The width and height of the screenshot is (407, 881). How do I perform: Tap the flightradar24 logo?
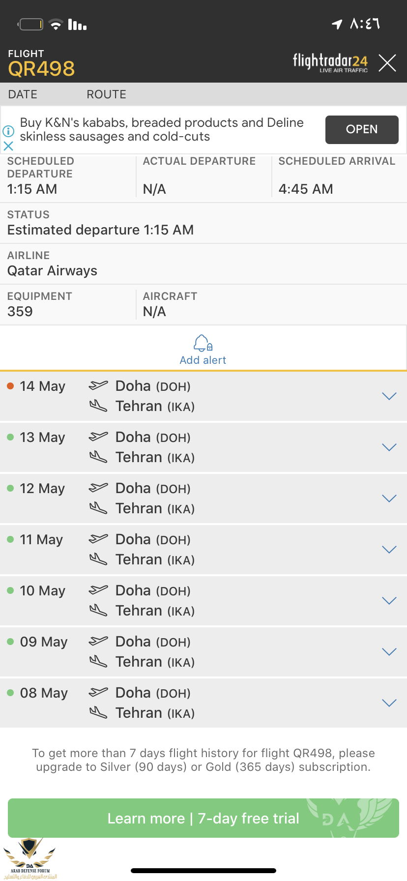tap(330, 62)
